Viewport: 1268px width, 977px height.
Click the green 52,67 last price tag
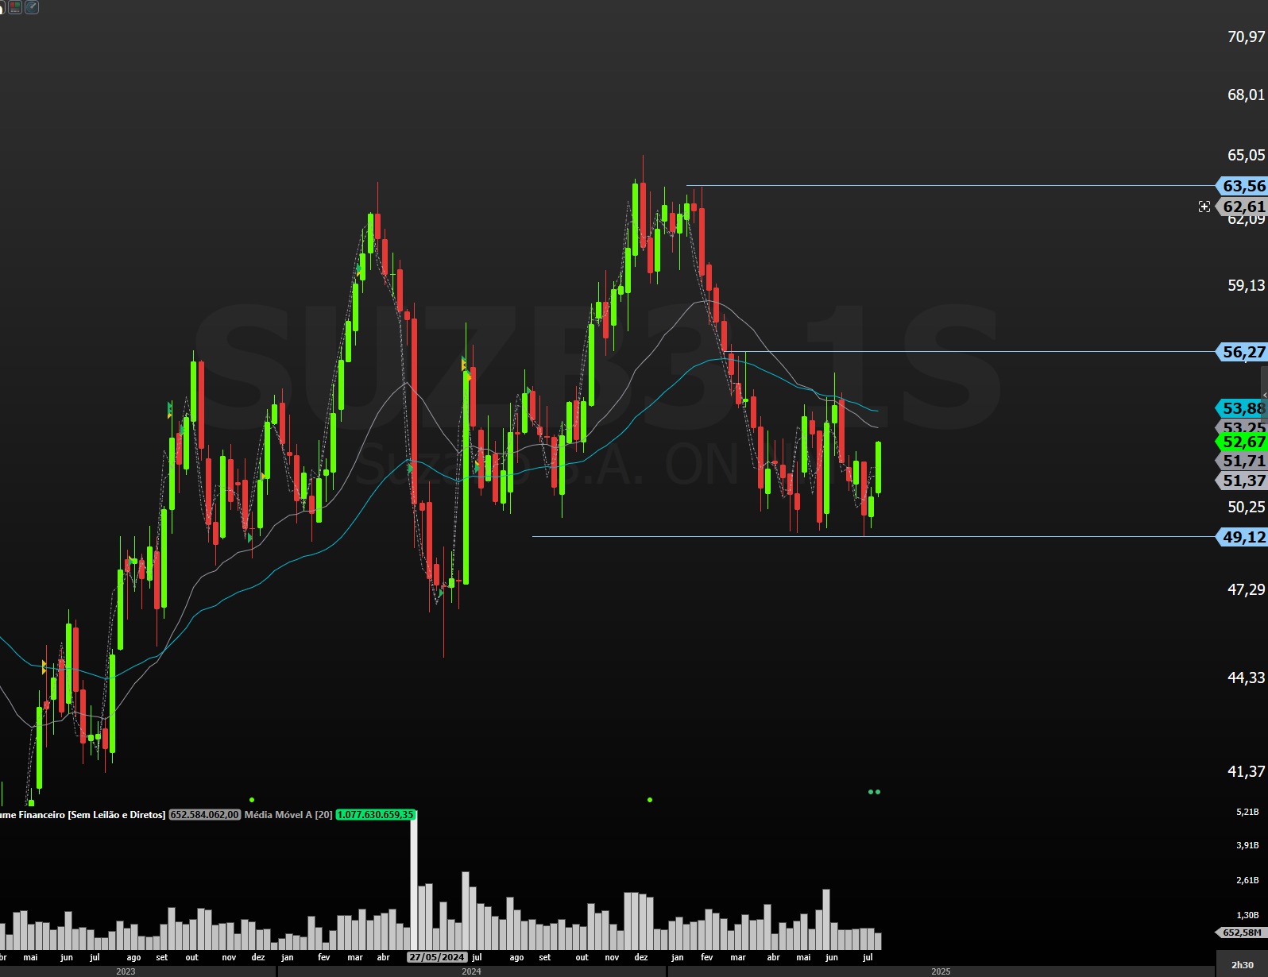(x=1243, y=442)
